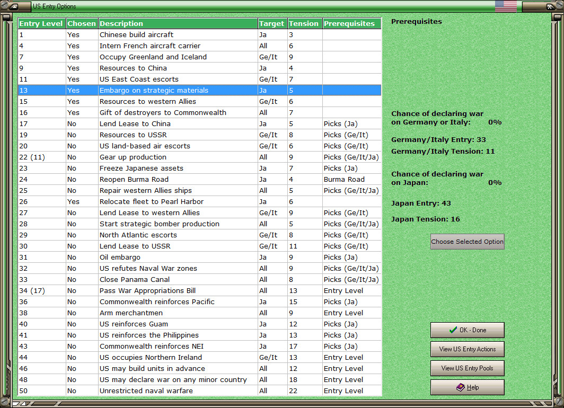Select Commonwealth reinforces Pacific row
Image resolution: width=564 pixels, height=408 pixels.
click(200, 302)
